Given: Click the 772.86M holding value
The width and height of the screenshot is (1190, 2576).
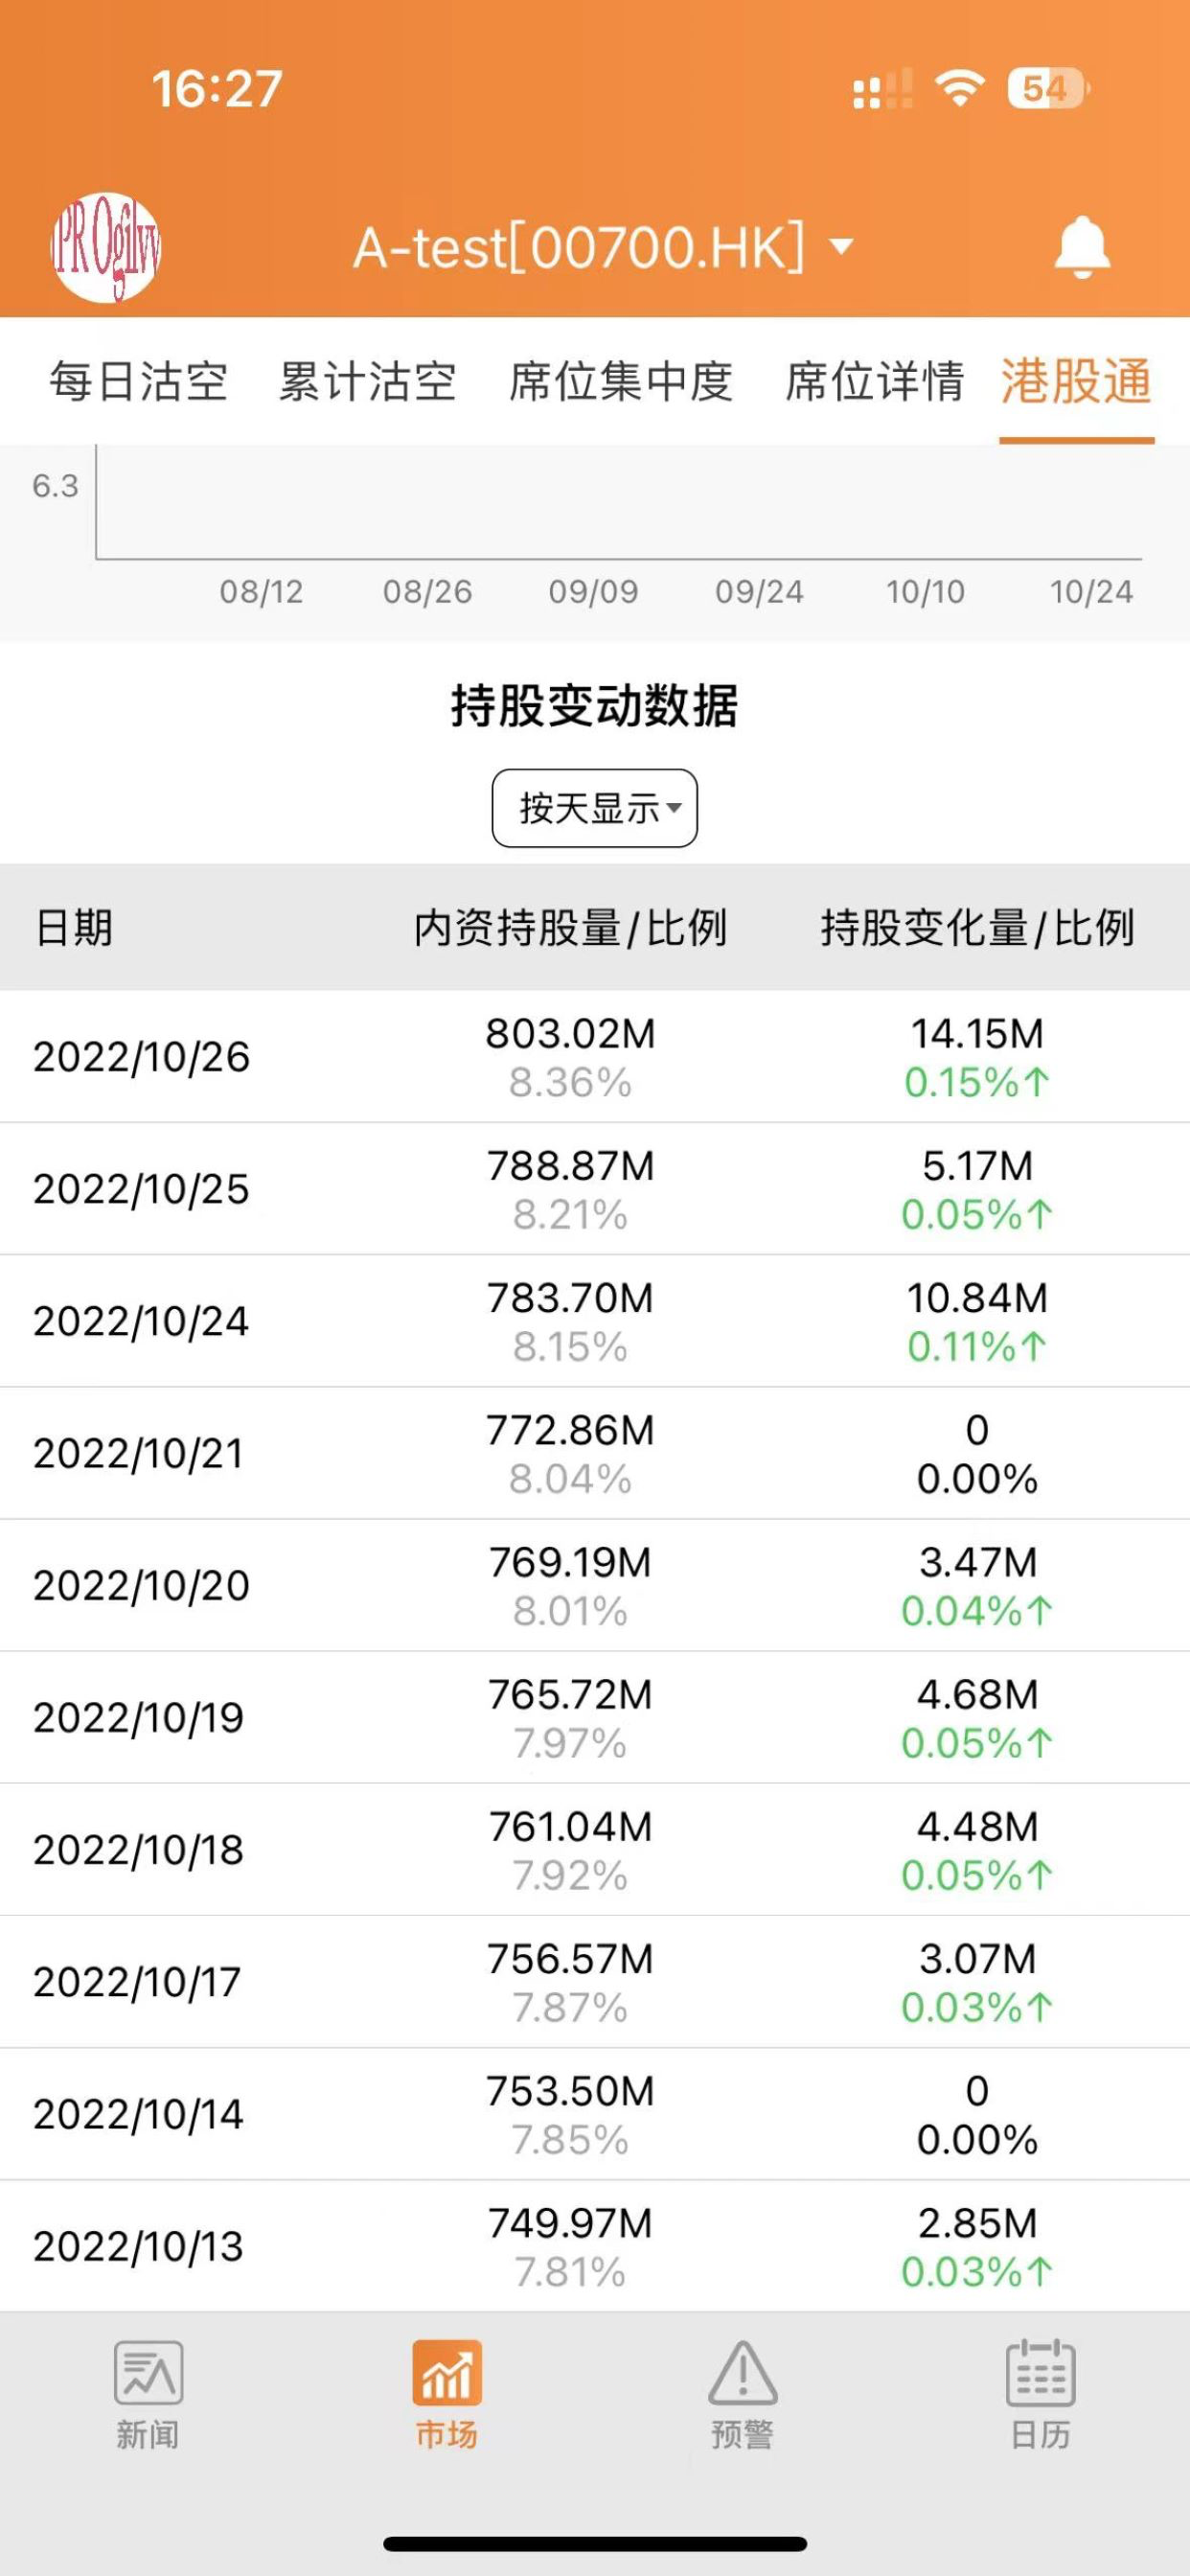Looking at the screenshot, I should point(570,1429).
